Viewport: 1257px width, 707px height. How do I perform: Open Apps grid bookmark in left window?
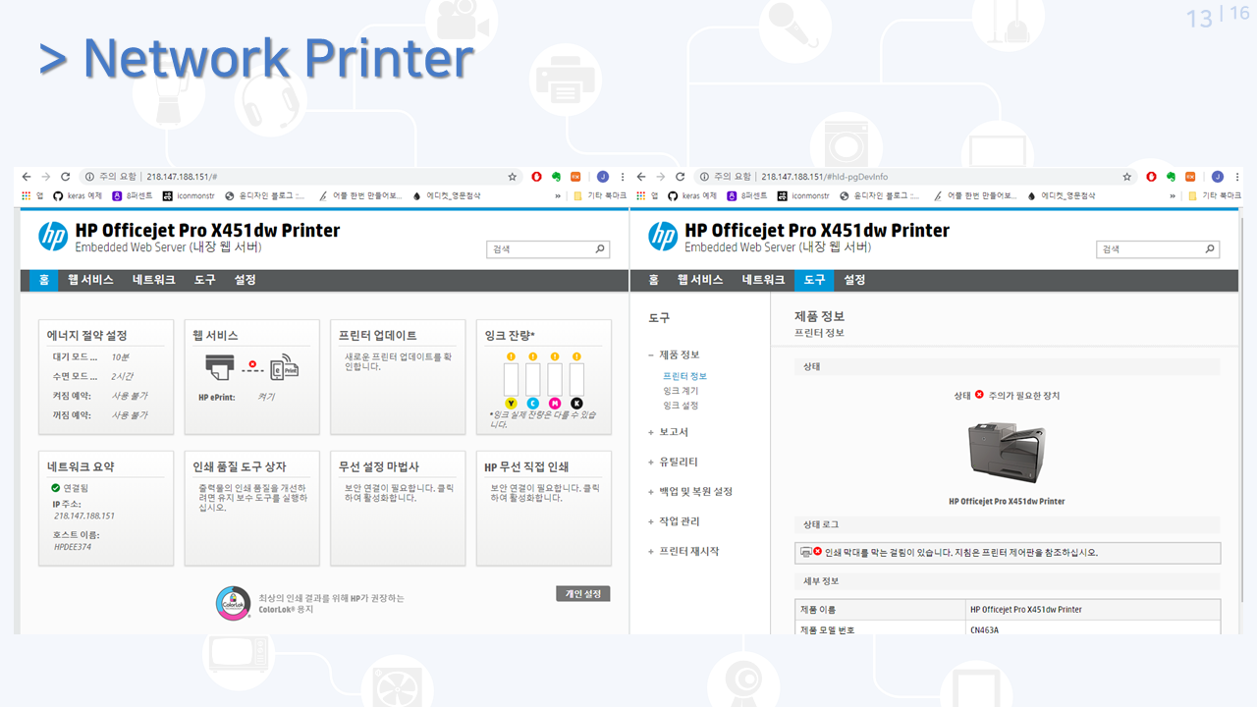pos(31,195)
